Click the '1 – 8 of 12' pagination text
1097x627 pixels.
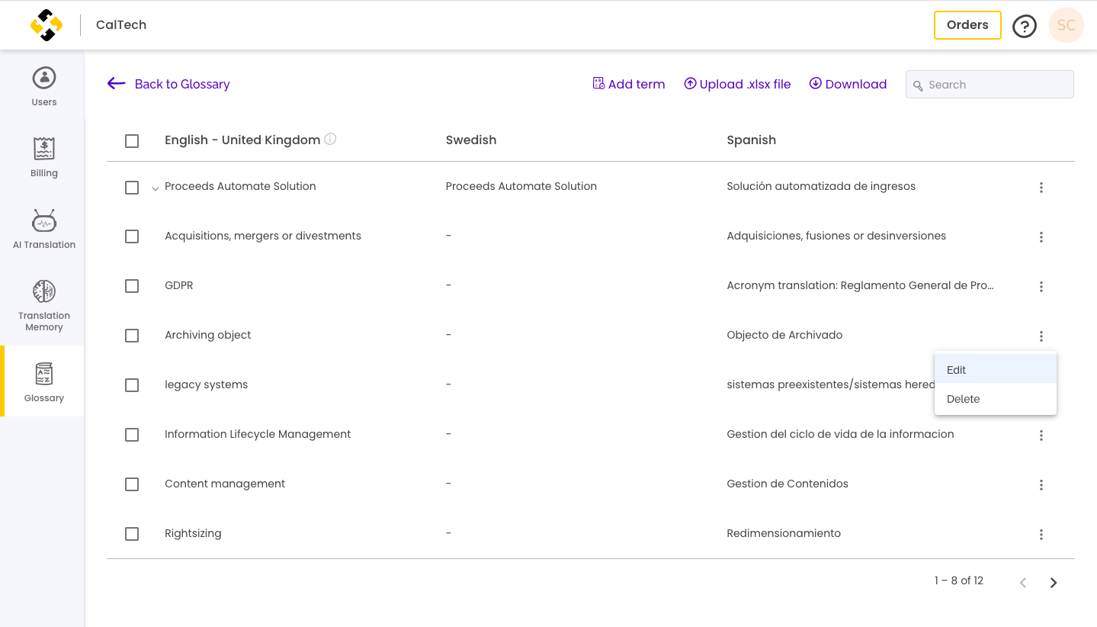[x=959, y=580]
